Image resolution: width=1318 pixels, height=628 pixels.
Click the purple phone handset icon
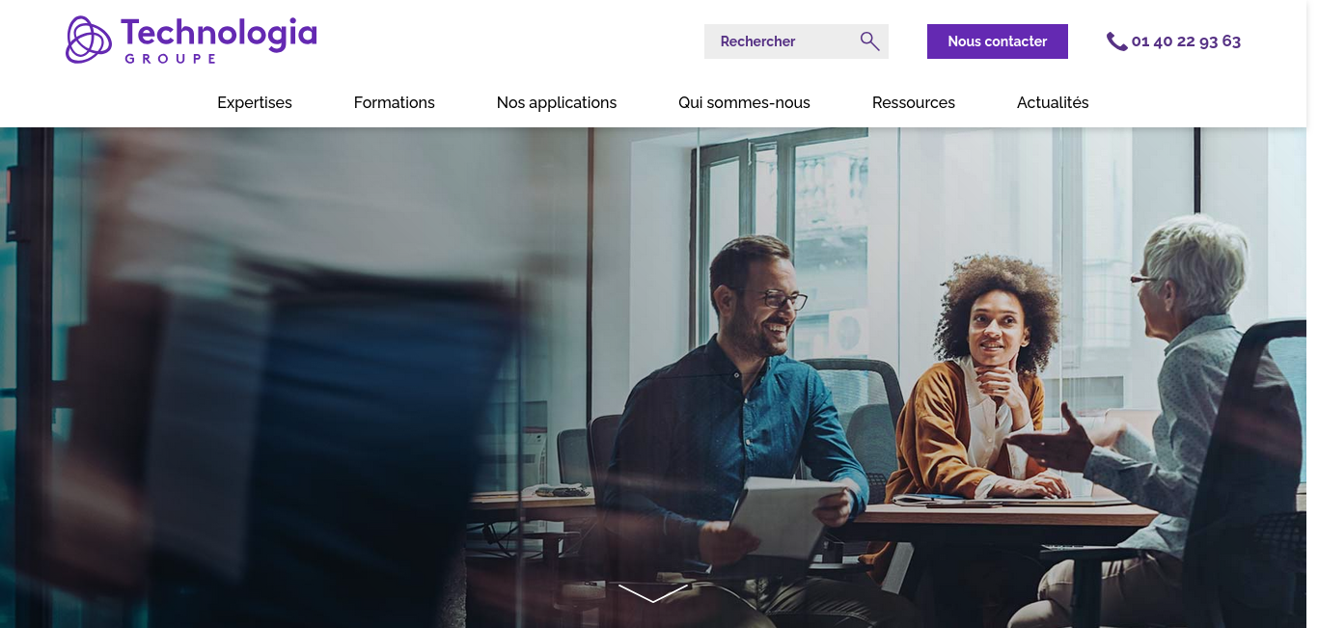(1116, 41)
